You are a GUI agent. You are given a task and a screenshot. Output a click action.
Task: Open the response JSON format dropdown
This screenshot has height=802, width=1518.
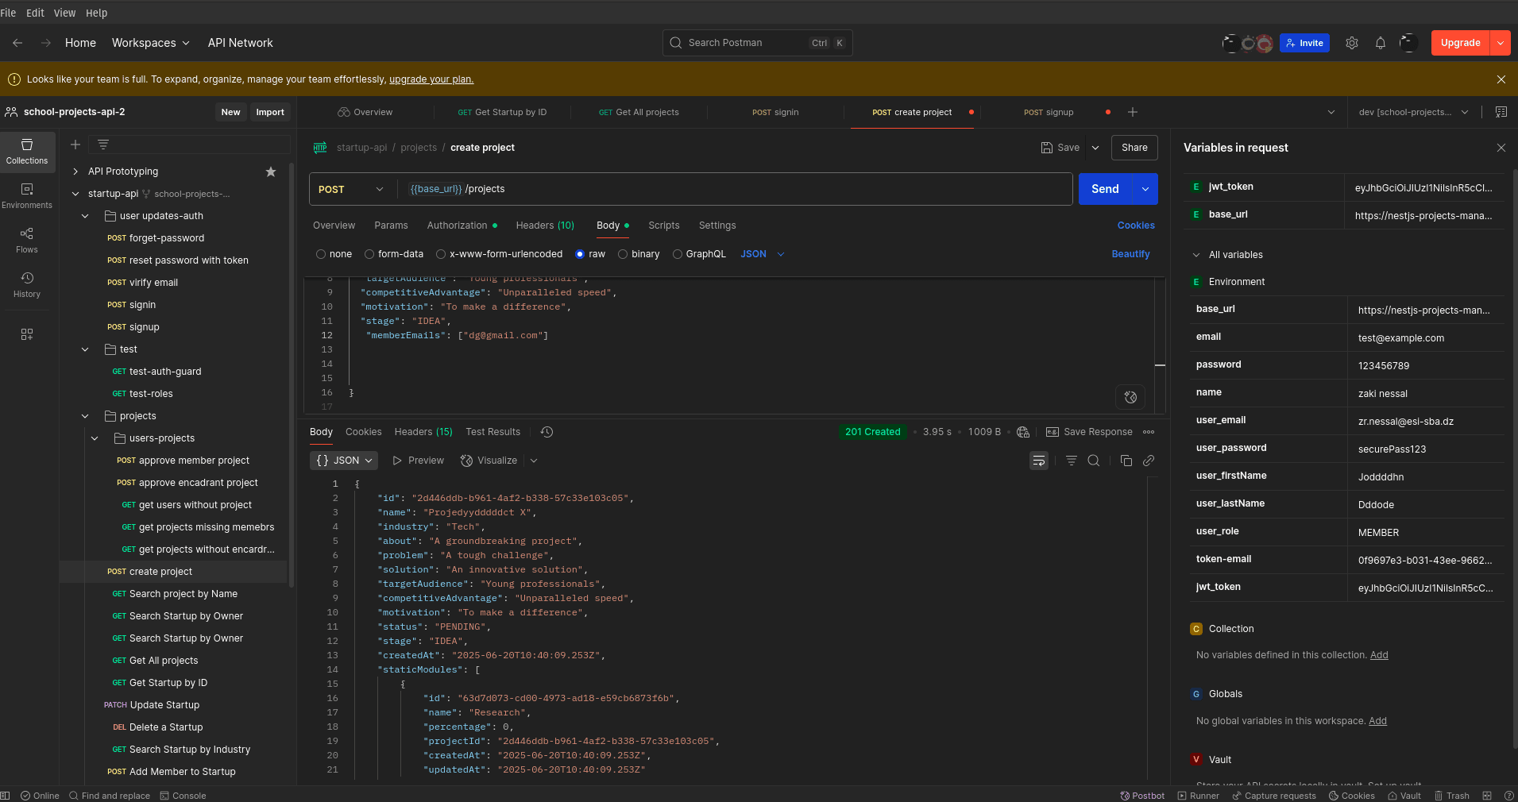coord(344,461)
